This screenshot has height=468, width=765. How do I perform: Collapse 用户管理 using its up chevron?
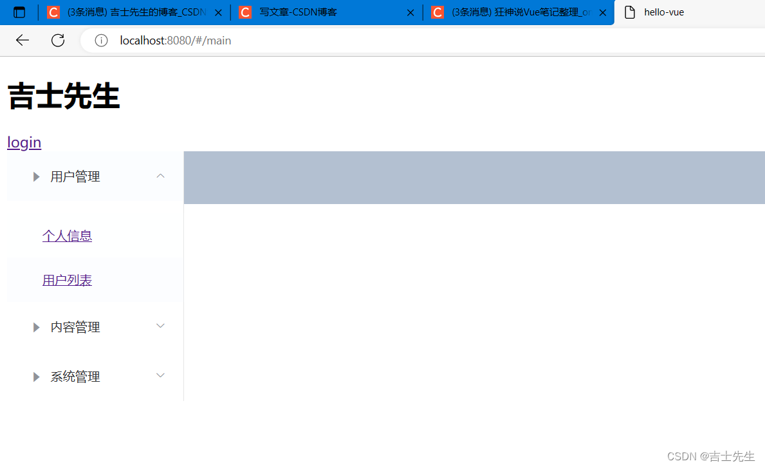[x=160, y=176]
